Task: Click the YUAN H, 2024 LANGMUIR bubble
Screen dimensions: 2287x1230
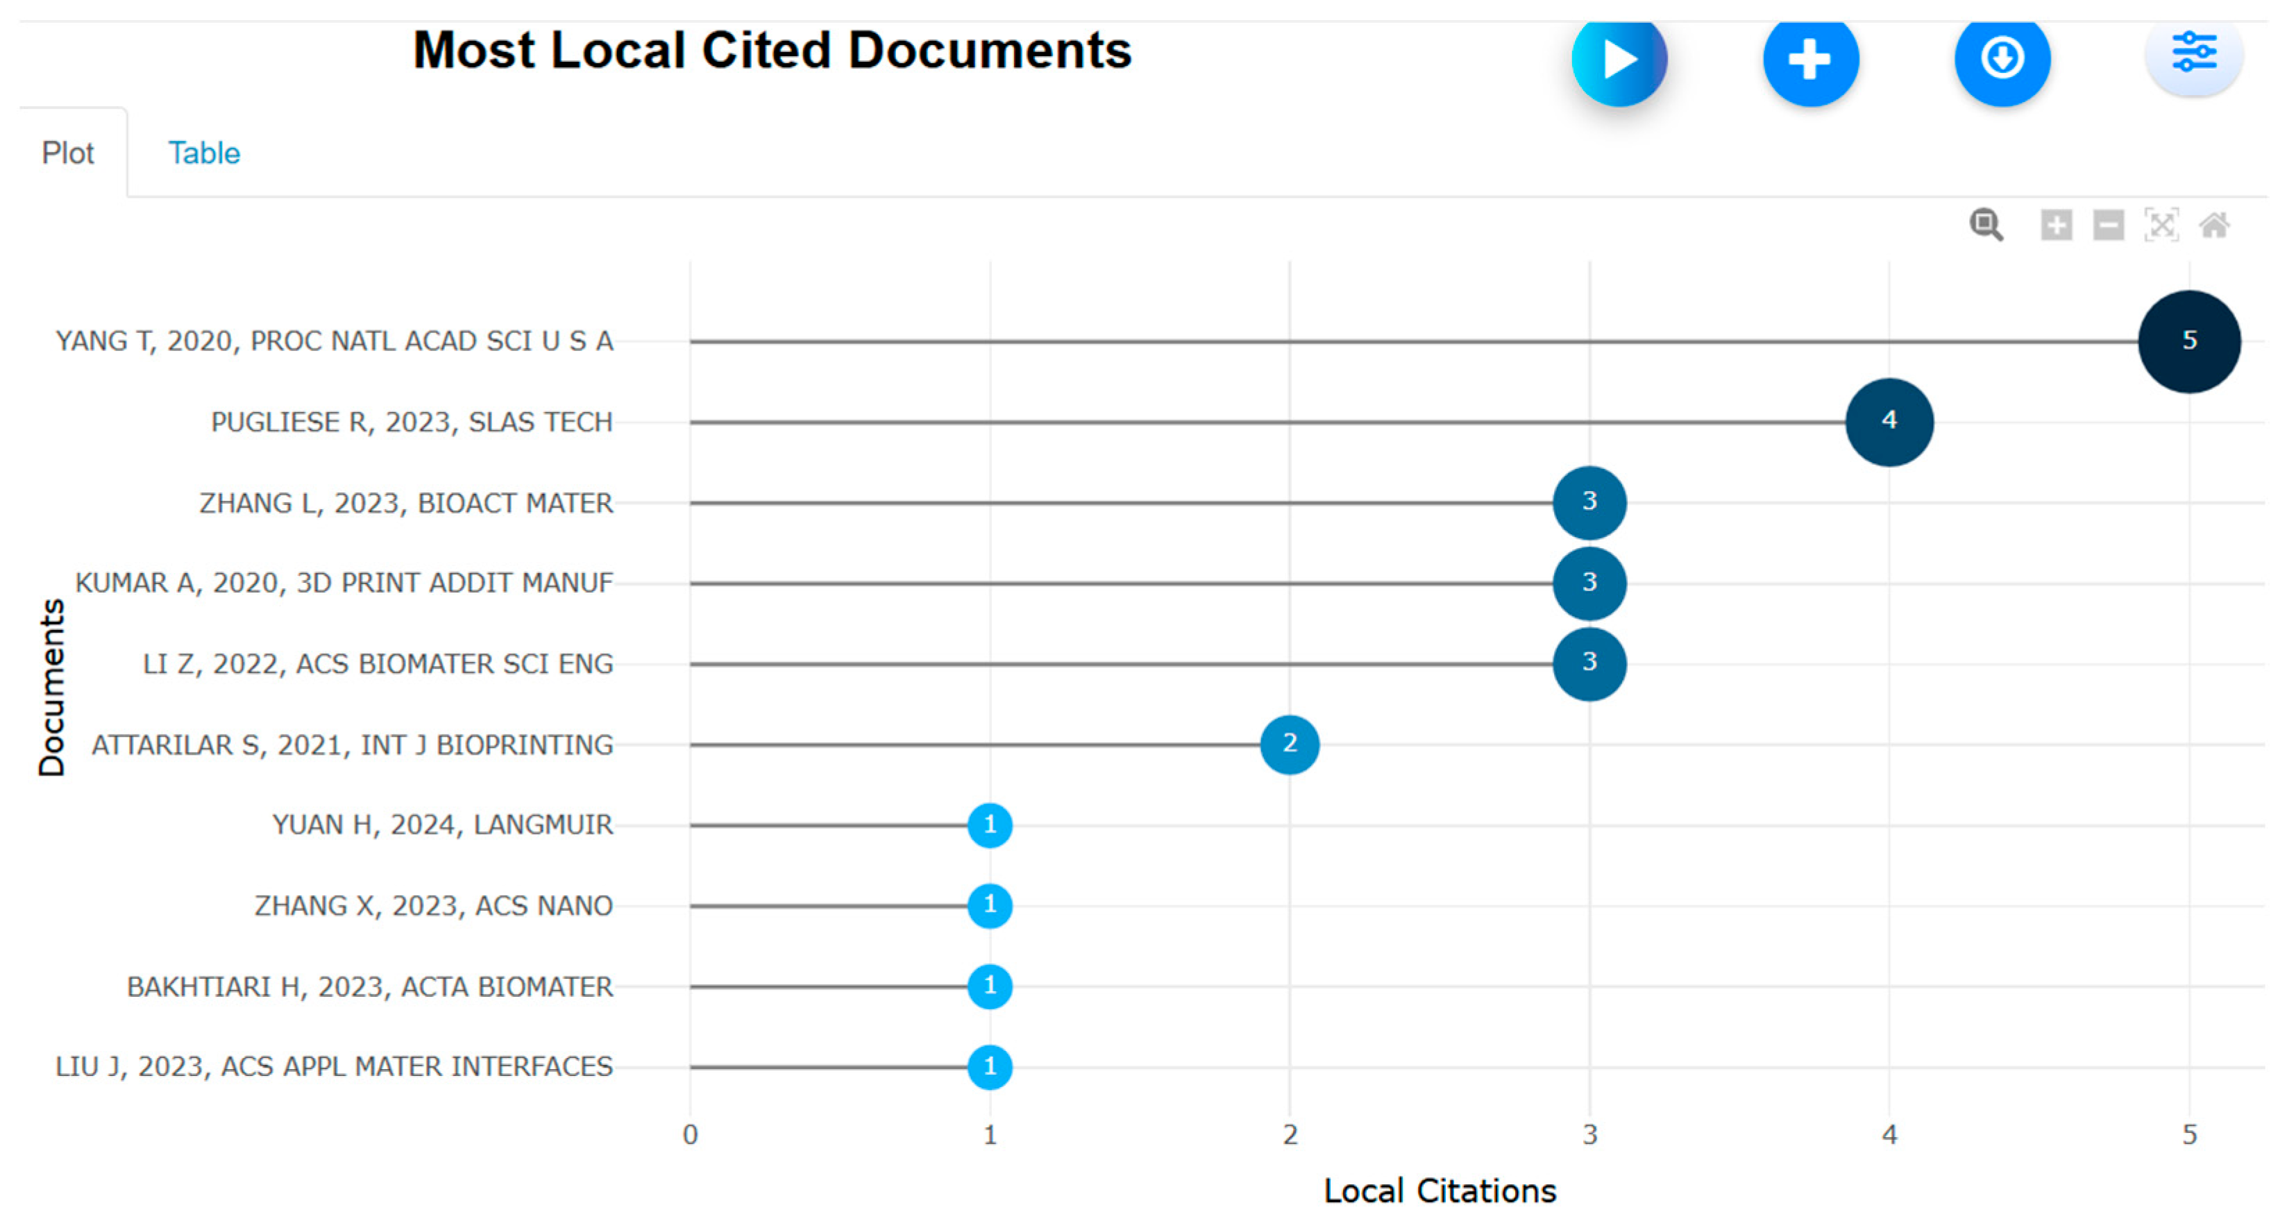Action: [989, 824]
